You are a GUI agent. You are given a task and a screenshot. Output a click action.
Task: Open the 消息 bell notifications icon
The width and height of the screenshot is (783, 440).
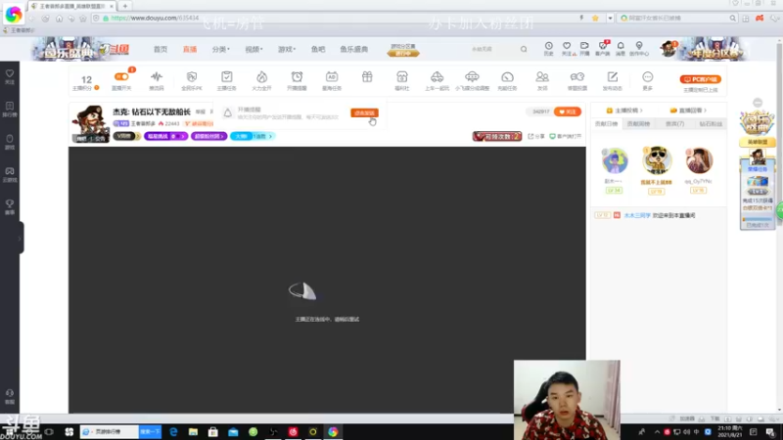point(621,48)
